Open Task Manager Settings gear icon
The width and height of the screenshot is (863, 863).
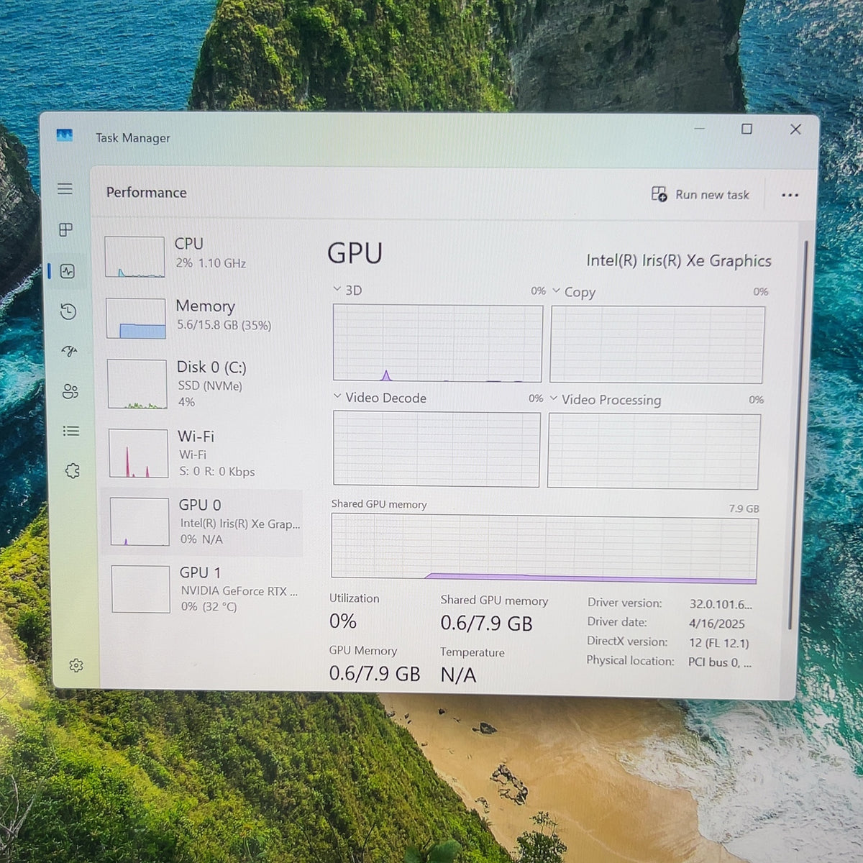tap(76, 665)
